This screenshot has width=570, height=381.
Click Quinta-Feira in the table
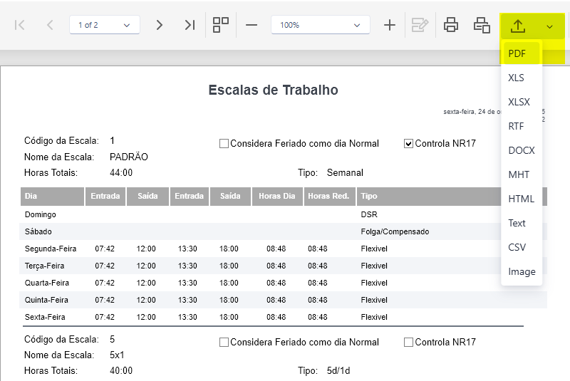point(46,300)
